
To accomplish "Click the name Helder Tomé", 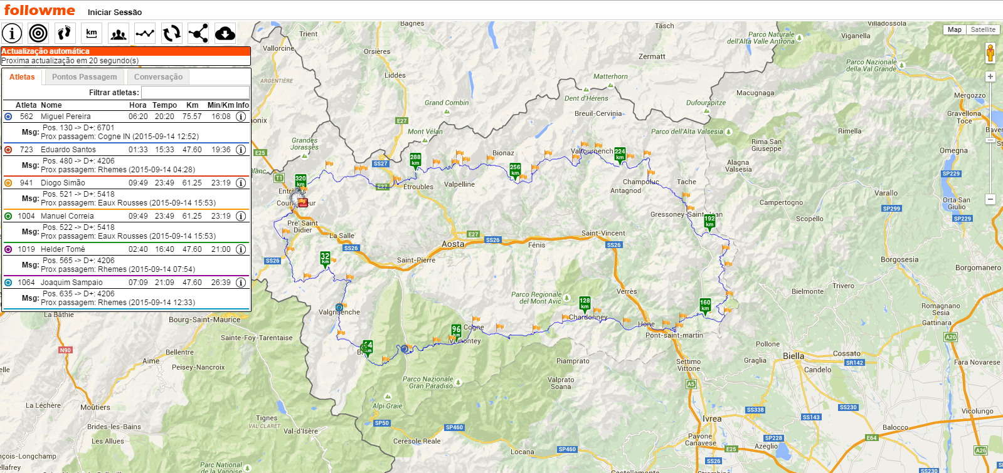I will click(63, 249).
